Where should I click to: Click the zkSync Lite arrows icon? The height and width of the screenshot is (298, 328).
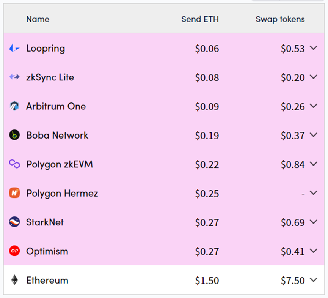(x=14, y=77)
